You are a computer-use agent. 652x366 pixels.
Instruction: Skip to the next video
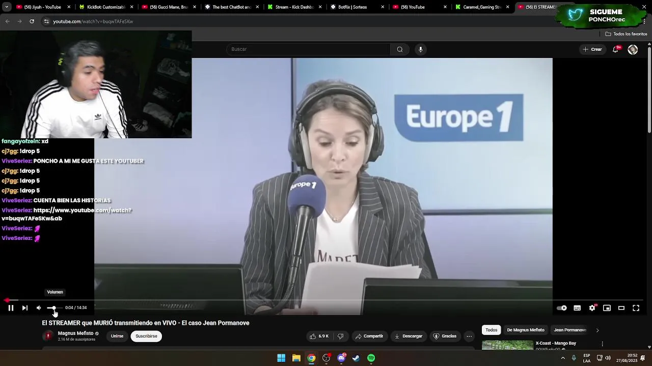click(x=24, y=308)
